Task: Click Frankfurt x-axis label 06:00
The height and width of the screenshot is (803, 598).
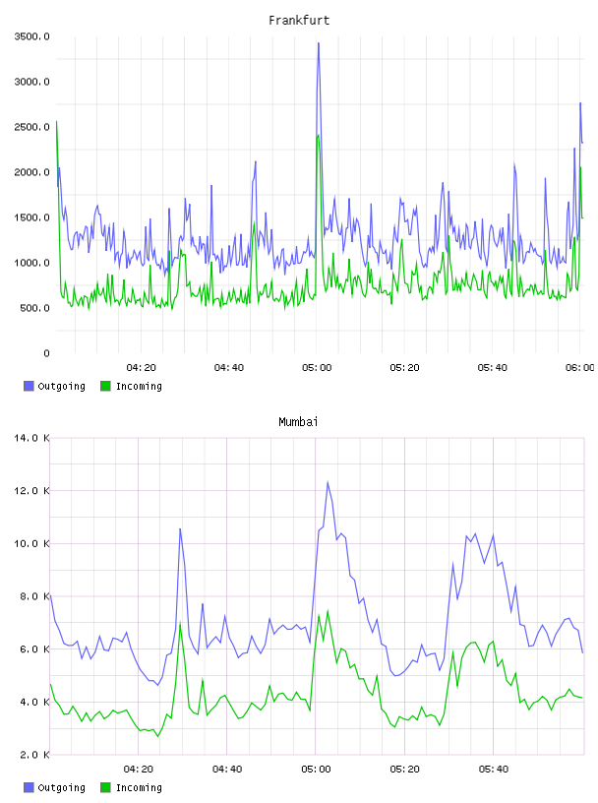Action: (x=580, y=368)
